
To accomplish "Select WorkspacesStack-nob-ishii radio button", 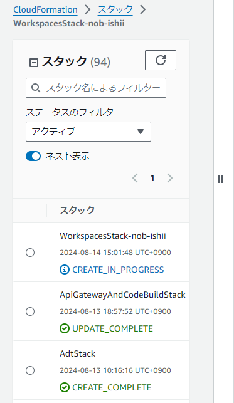I will point(30,253).
